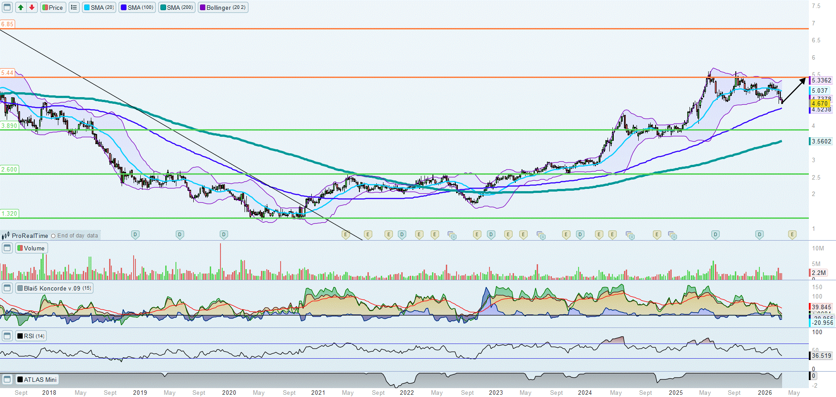Click the red down arrow button
836x397 pixels.
(x=32, y=8)
